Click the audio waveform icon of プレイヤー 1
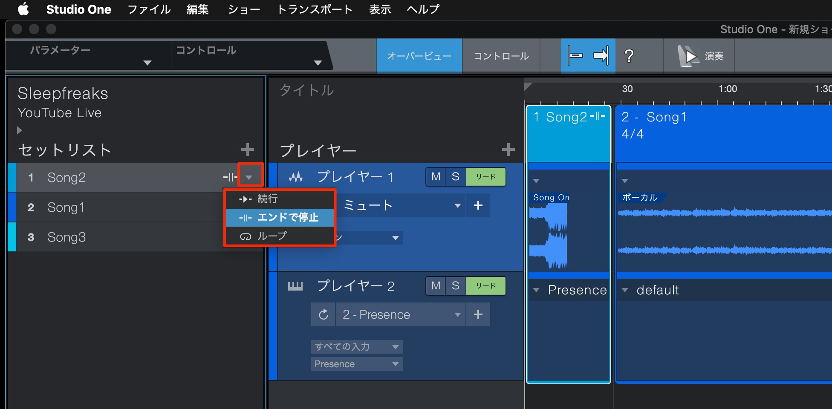This screenshot has height=409, width=832. 296,177
